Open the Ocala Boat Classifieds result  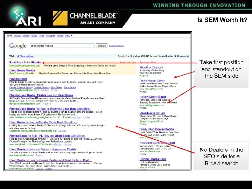[43, 122]
